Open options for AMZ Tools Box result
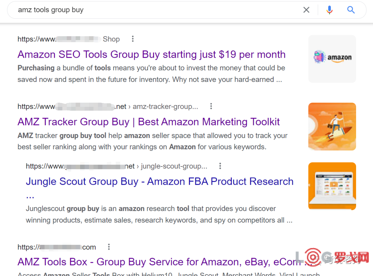 [109, 247]
